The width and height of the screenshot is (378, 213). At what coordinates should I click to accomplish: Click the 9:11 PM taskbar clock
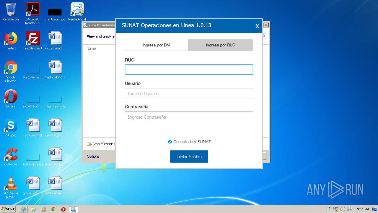pyautogui.click(x=363, y=209)
